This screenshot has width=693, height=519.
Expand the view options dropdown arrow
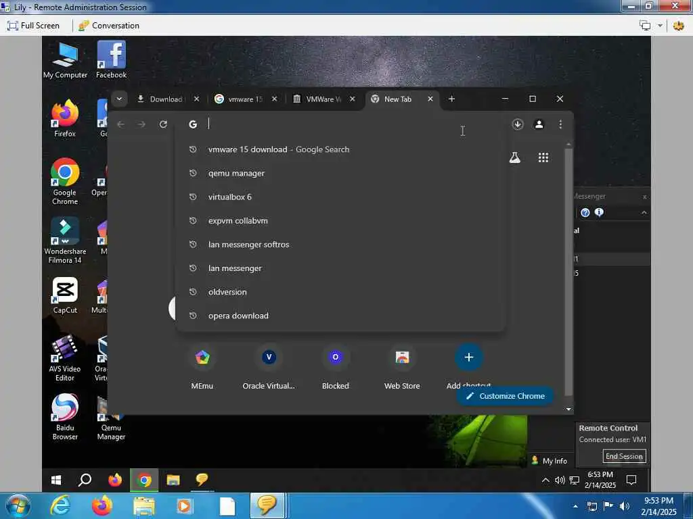(x=660, y=26)
